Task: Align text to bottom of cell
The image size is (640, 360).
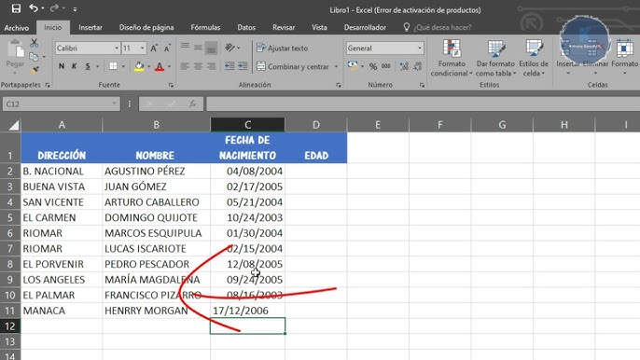Action: click(211, 48)
